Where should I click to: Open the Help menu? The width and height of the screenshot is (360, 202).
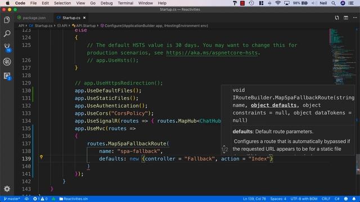162,3
